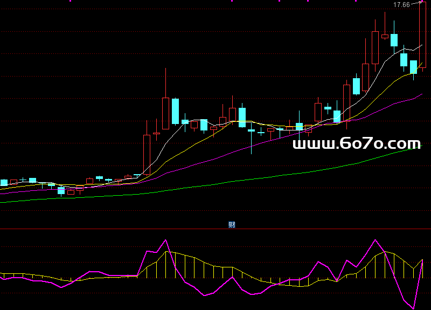Select the 17.66 high price label
Viewport: 431px width, 310px height.
401,5
